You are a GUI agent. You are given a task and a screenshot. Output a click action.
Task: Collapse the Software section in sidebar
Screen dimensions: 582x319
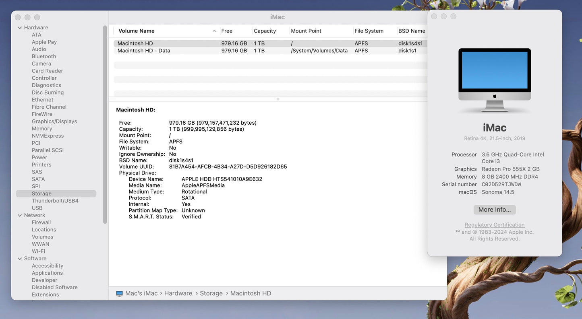click(20, 259)
